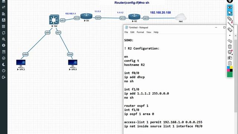Viewport: 238px width, 134px height.
Task: Take a screenshot with the camera icon
Action: pos(230,58)
